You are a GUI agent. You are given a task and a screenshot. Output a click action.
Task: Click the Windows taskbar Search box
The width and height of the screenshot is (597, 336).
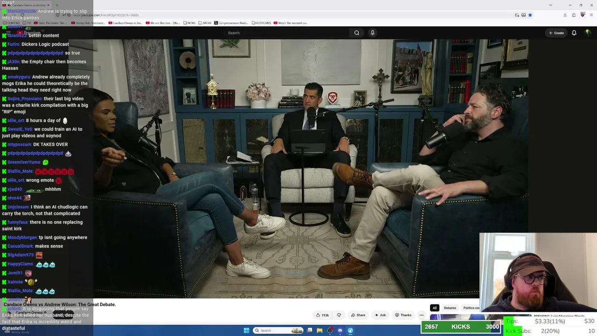tap(278, 330)
